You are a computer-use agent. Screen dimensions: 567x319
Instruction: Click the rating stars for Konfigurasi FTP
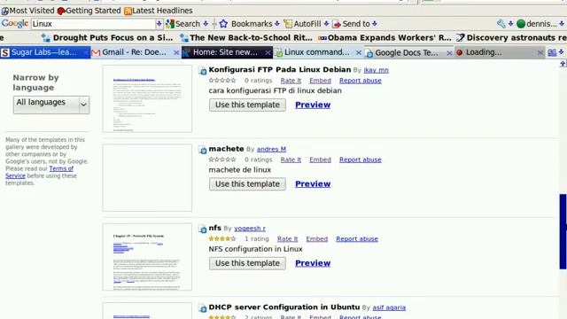[222, 81]
